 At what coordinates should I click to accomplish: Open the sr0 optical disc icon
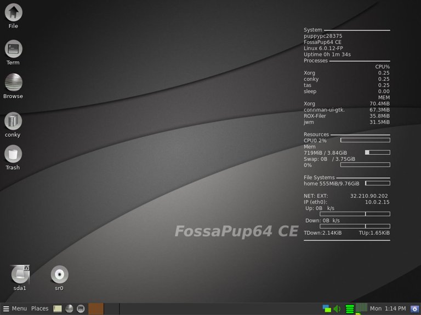59,275
